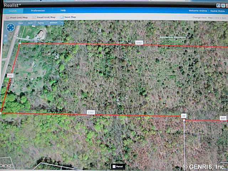Toggle the Parcel layer checkbox
228x171 pixels.
[114, 166]
